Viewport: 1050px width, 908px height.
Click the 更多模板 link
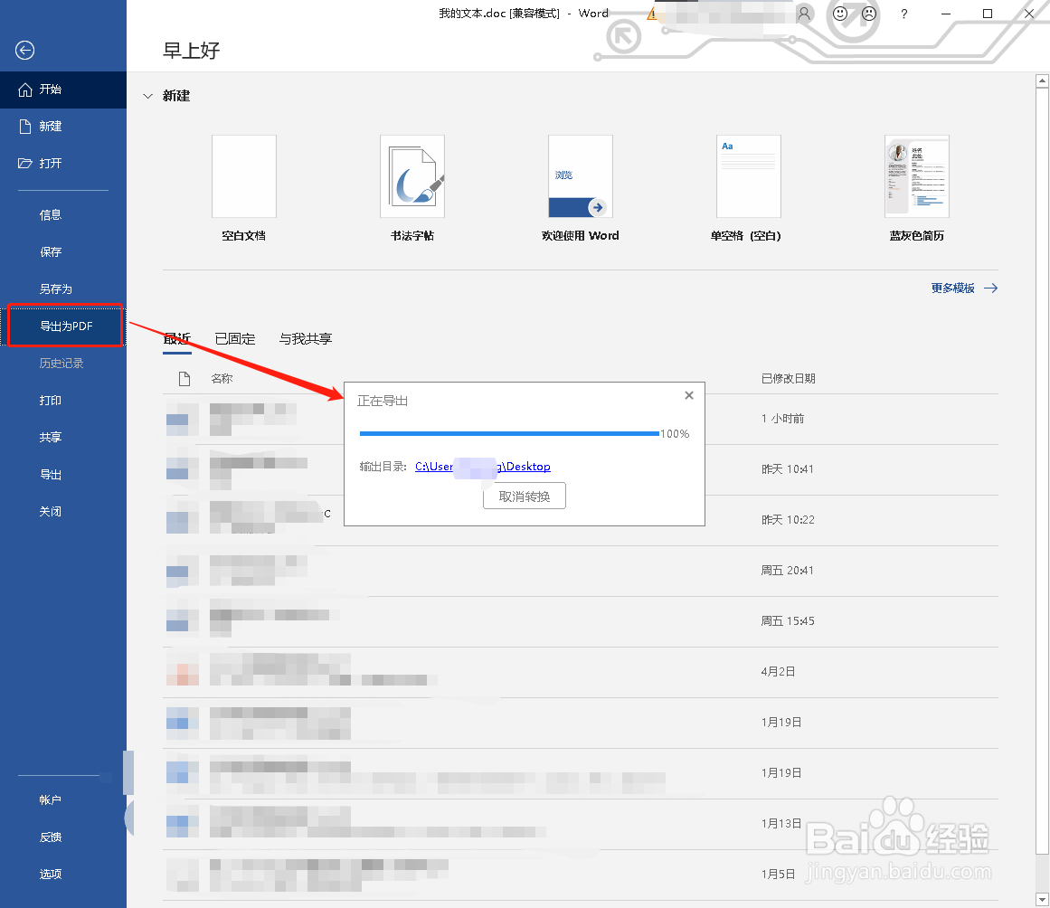(x=964, y=288)
